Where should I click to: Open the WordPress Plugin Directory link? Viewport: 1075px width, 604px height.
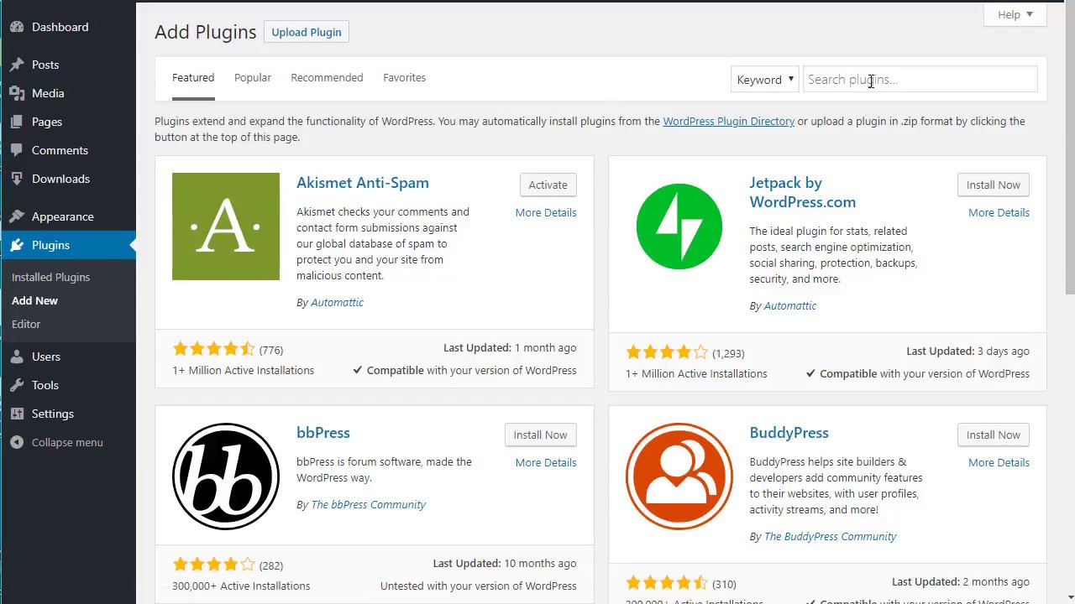click(728, 122)
